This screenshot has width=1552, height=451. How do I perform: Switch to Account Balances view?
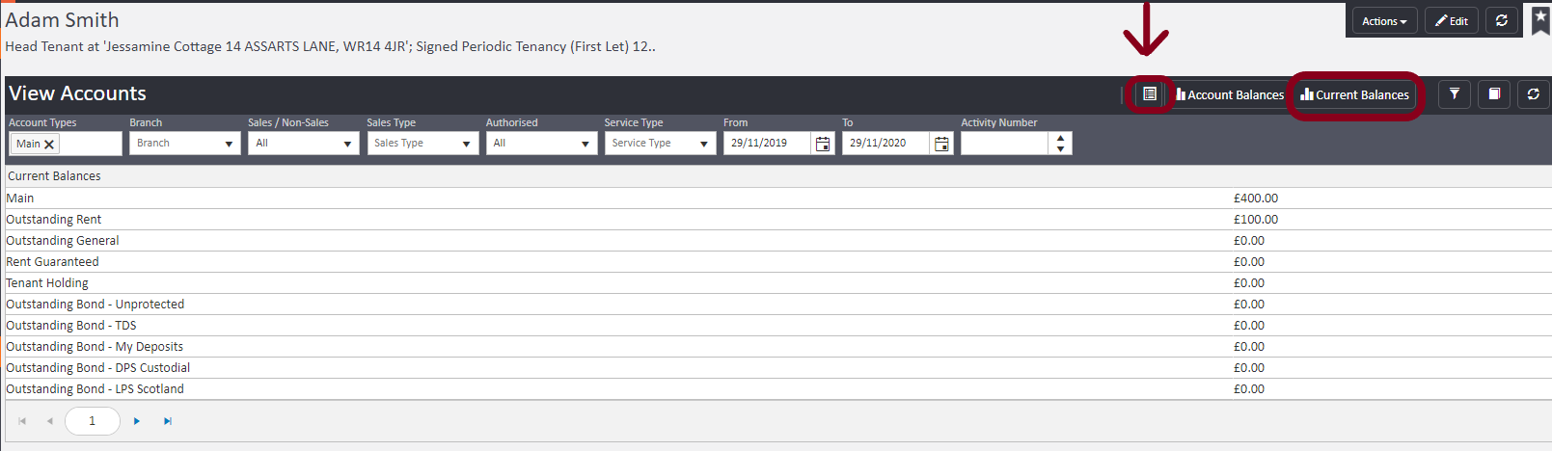(1230, 94)
